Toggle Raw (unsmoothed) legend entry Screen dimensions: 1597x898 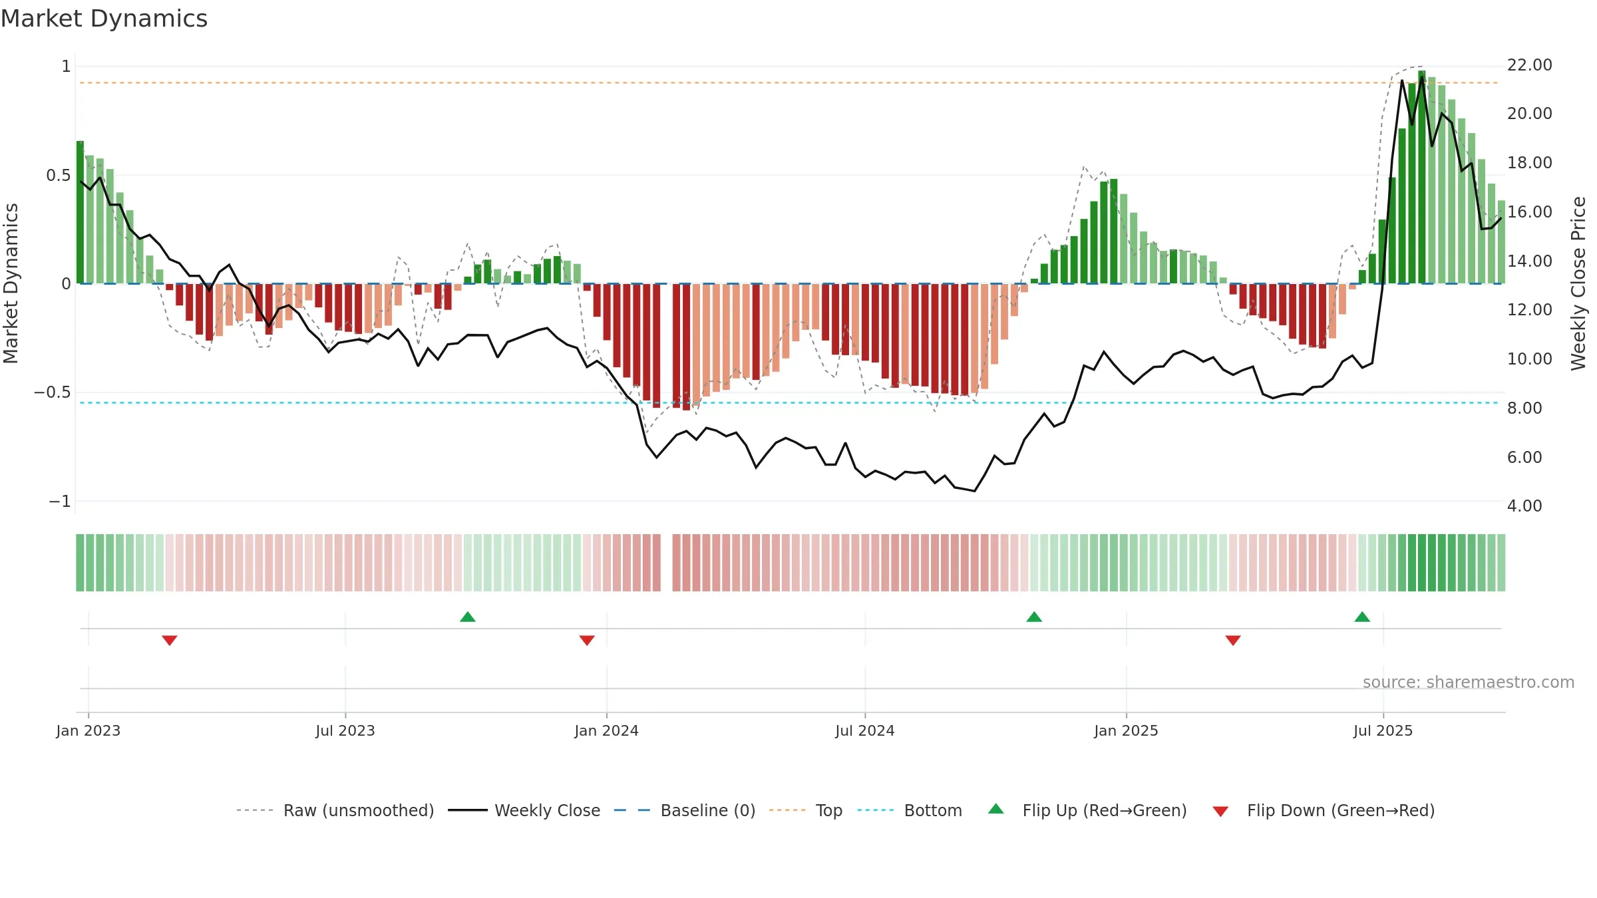pyautogui.click(x=335, y=810)
